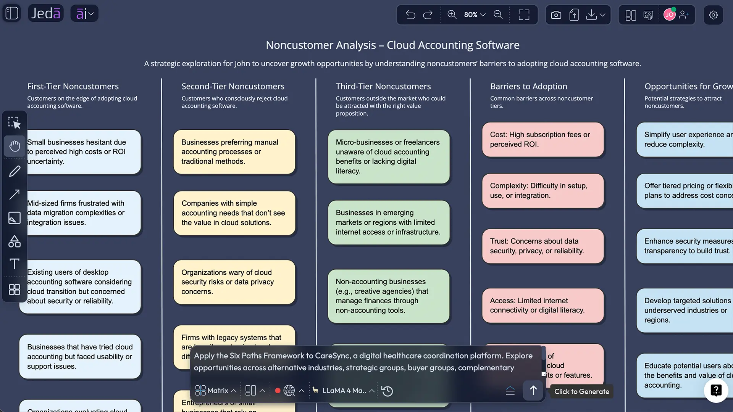The height and width of the screenshot is (412, 733).
Task: Select the 'Cost: High subscription fees' card
Action: tap(543, 140)
